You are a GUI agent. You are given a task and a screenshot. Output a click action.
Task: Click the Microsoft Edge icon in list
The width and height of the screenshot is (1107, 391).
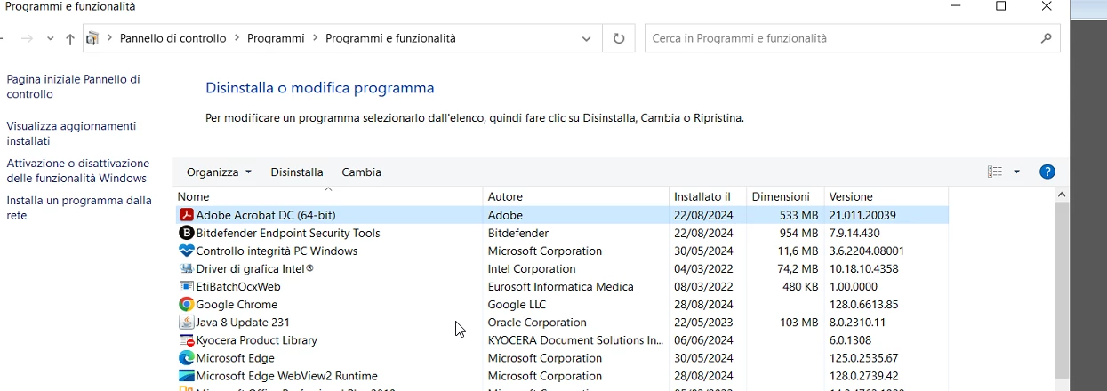click(187, 357)
